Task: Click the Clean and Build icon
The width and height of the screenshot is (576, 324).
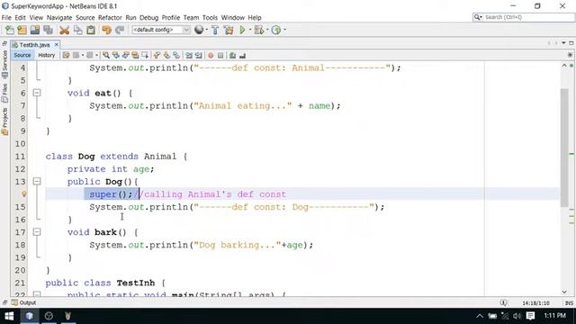Action: pyautogui.click(x=229, y=30)
